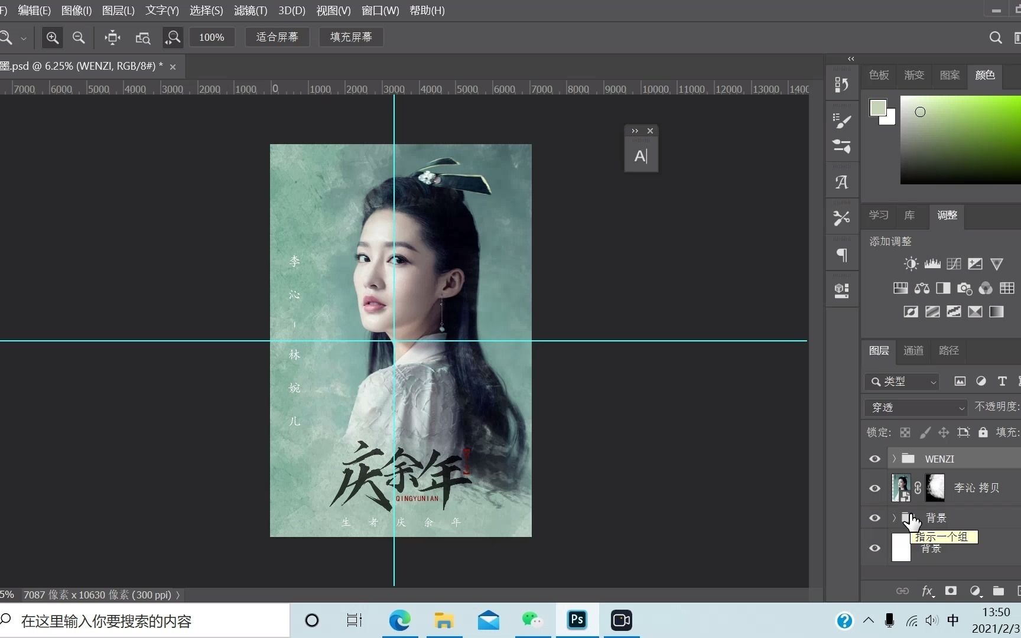Screen dimensions: 1021x638
Task: Open the Brush Settings panel icon
Action: (x=841, y=121)
